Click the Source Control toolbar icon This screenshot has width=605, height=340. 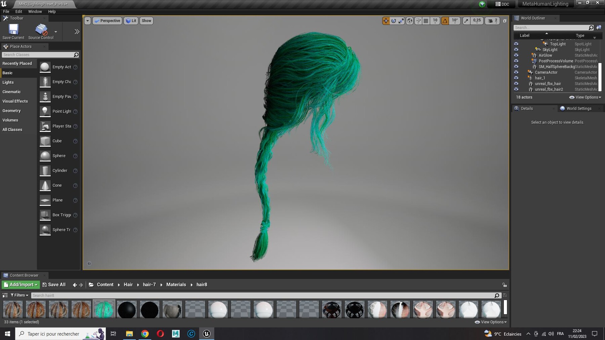(41, 32)
